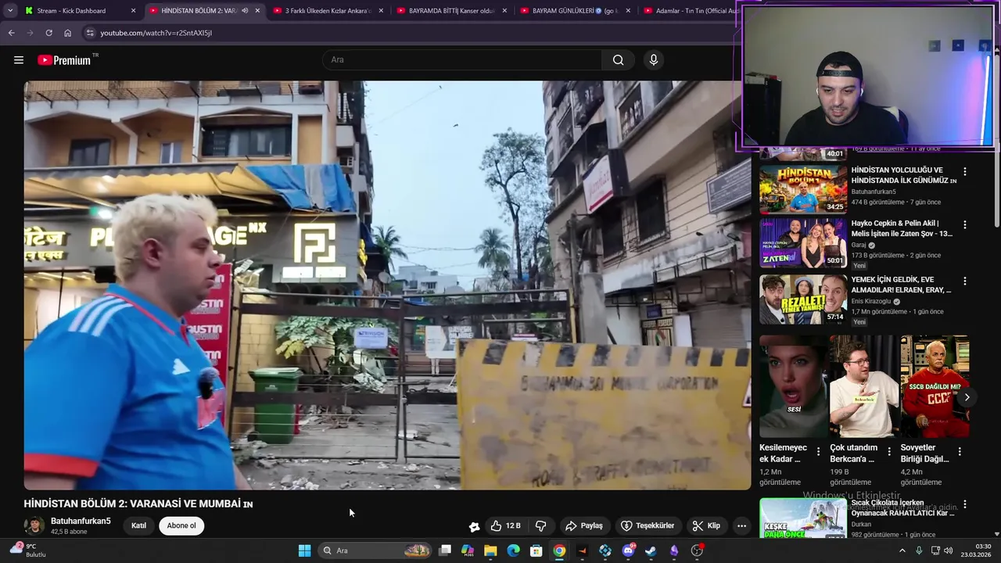Click in the YouTube search box

(x=462, y=60)
